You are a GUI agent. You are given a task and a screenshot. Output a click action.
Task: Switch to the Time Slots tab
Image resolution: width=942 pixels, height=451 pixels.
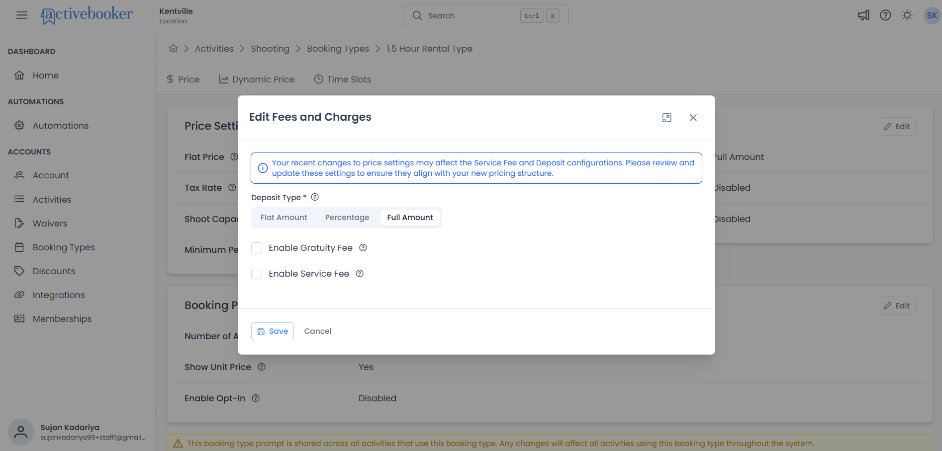click(x=342, y=79)
